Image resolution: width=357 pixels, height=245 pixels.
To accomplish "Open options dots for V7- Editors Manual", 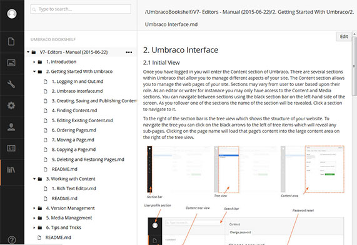I will (x=129, y=52).
